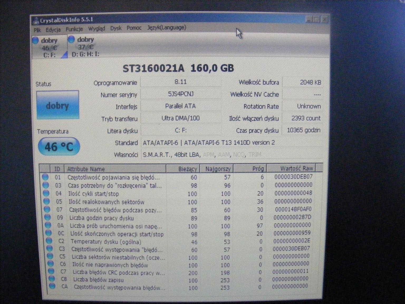This screenshot has height=304, width=405.
Task: Click the status orb for attribute 07
Action: 47,210
